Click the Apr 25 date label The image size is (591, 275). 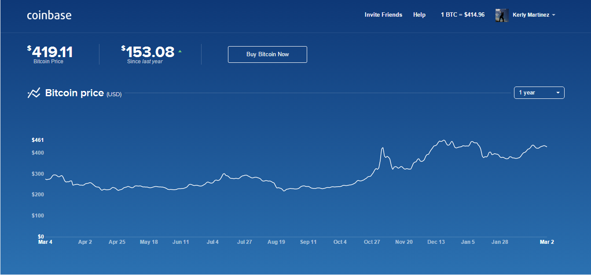(x=117, y=242)
